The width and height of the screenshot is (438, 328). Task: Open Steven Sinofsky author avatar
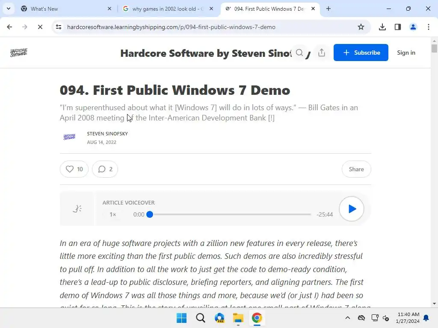[70, 137]
